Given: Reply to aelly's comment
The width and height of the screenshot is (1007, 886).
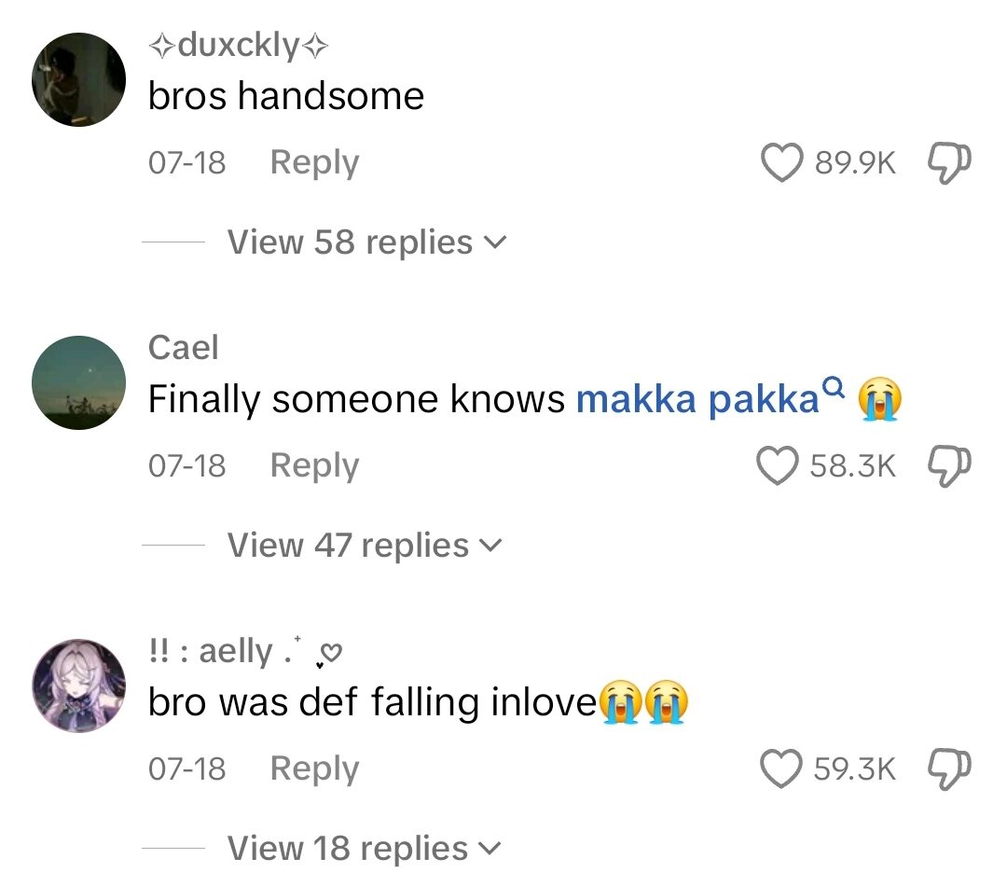Looking at the screenshot, I should pyautogui.click(x=313, y=768).
